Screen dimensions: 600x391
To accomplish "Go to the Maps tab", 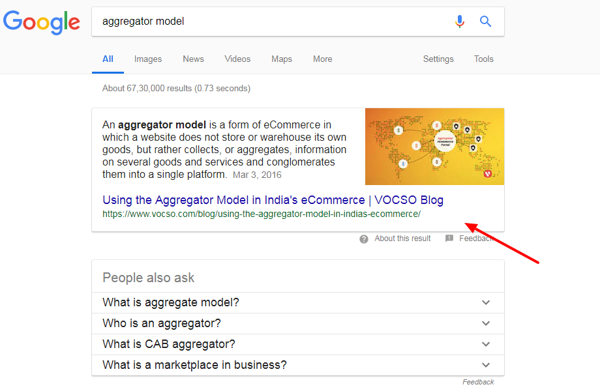I will point(282,59).
